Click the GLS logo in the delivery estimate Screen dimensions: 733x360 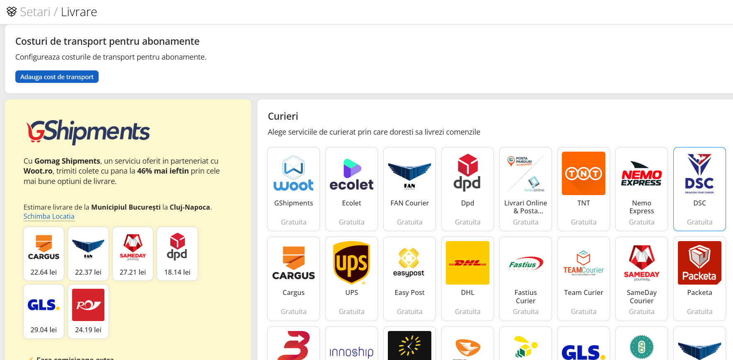tap(44, 305)
